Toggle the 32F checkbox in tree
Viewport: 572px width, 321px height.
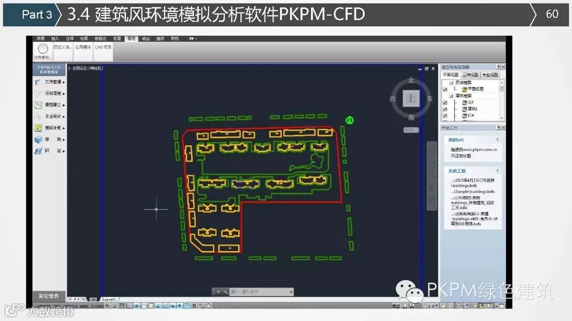click(445, 103)
